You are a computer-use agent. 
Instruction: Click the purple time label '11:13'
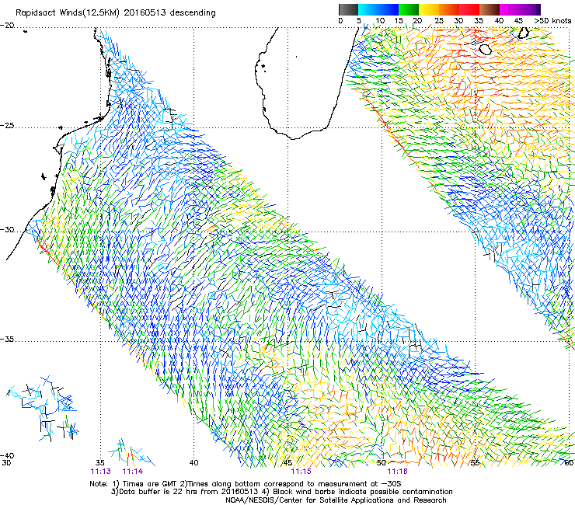[x=100, y=472]
